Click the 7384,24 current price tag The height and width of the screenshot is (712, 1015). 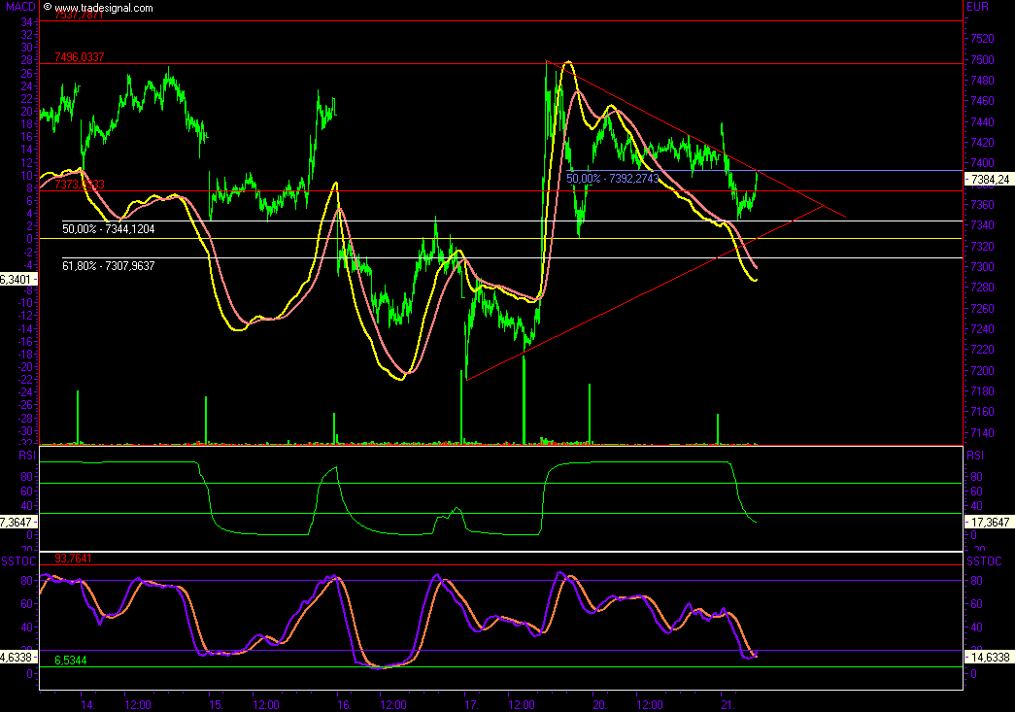[987, 180]
